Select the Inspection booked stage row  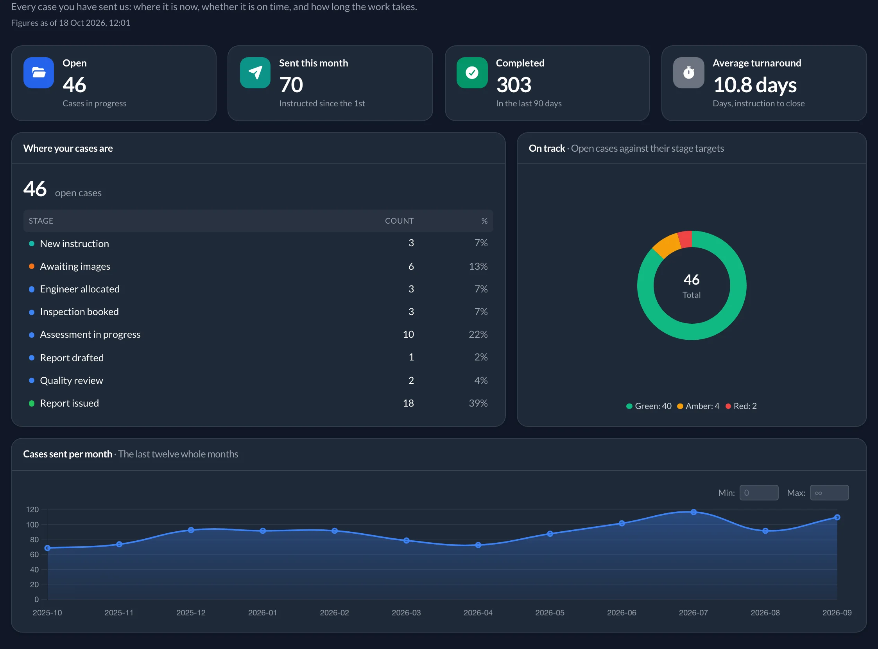258,312
